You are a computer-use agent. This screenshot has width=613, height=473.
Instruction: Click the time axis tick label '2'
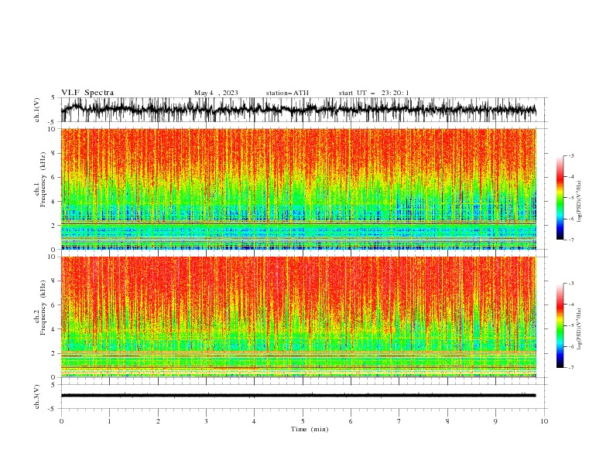pyautogui.click(x=158, y=421)
